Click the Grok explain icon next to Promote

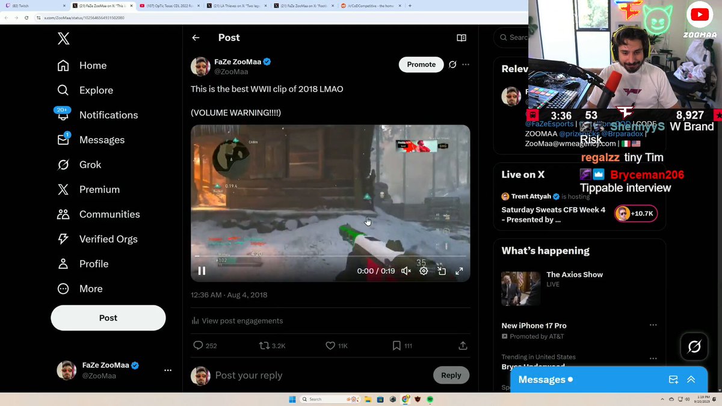(452, 64)
